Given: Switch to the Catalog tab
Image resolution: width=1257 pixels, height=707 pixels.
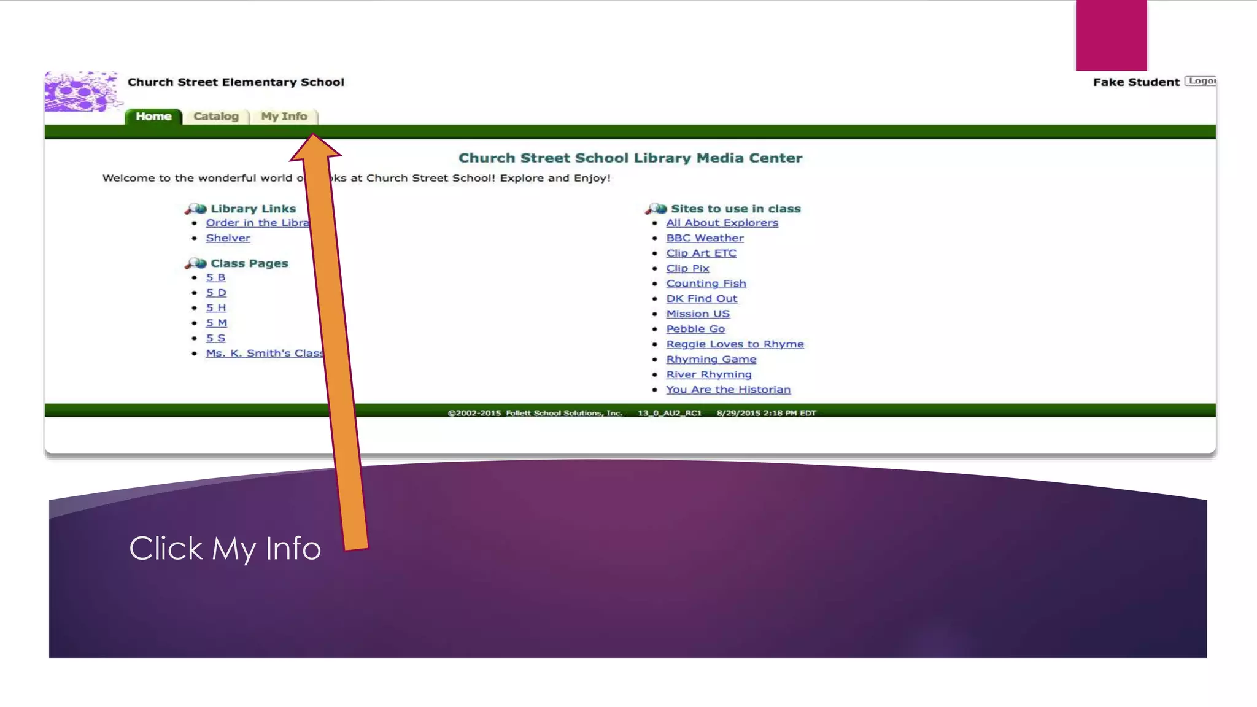Looking at the screenshot, I should click(216, 117).
